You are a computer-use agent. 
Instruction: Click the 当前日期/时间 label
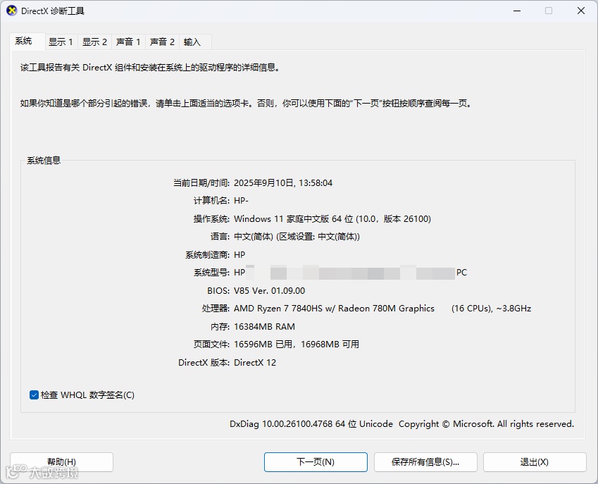[x=201, y=183]
